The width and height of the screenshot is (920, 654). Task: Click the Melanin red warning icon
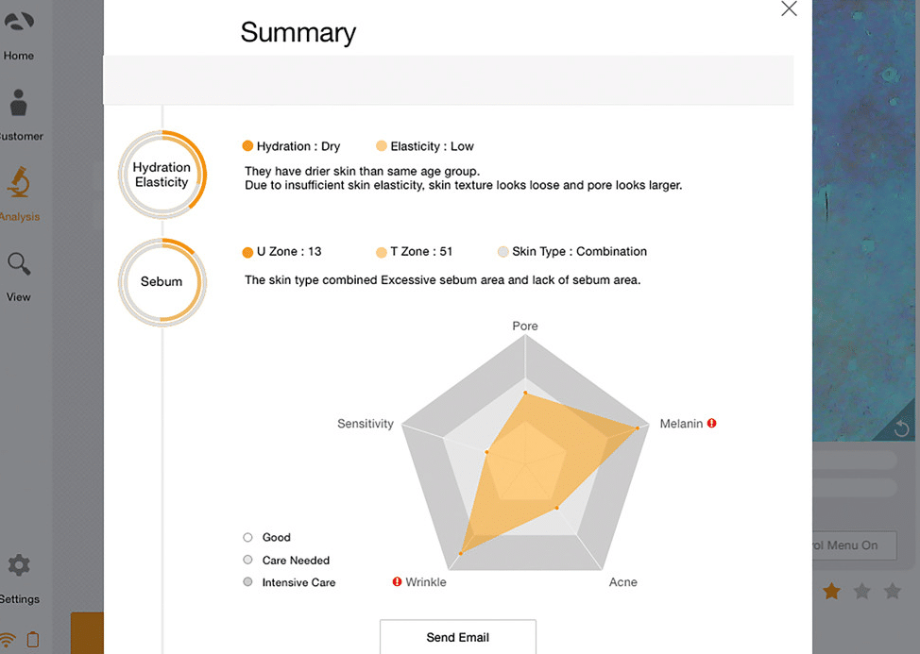point(712,424)
